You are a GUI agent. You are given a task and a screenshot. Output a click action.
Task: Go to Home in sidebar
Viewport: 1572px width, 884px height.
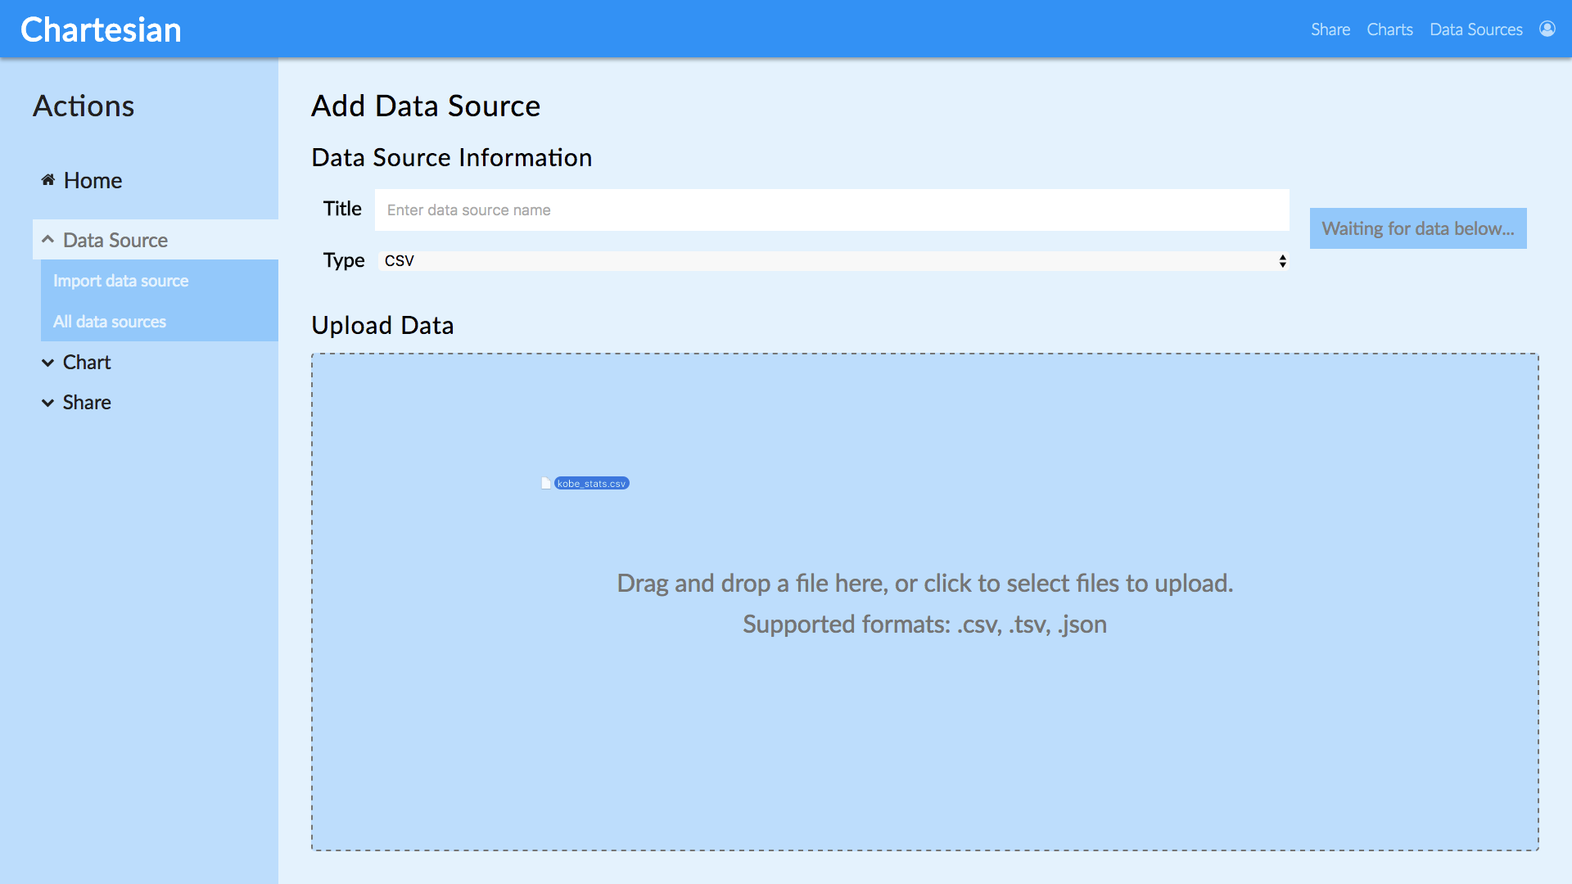click(x=93, y=180)
